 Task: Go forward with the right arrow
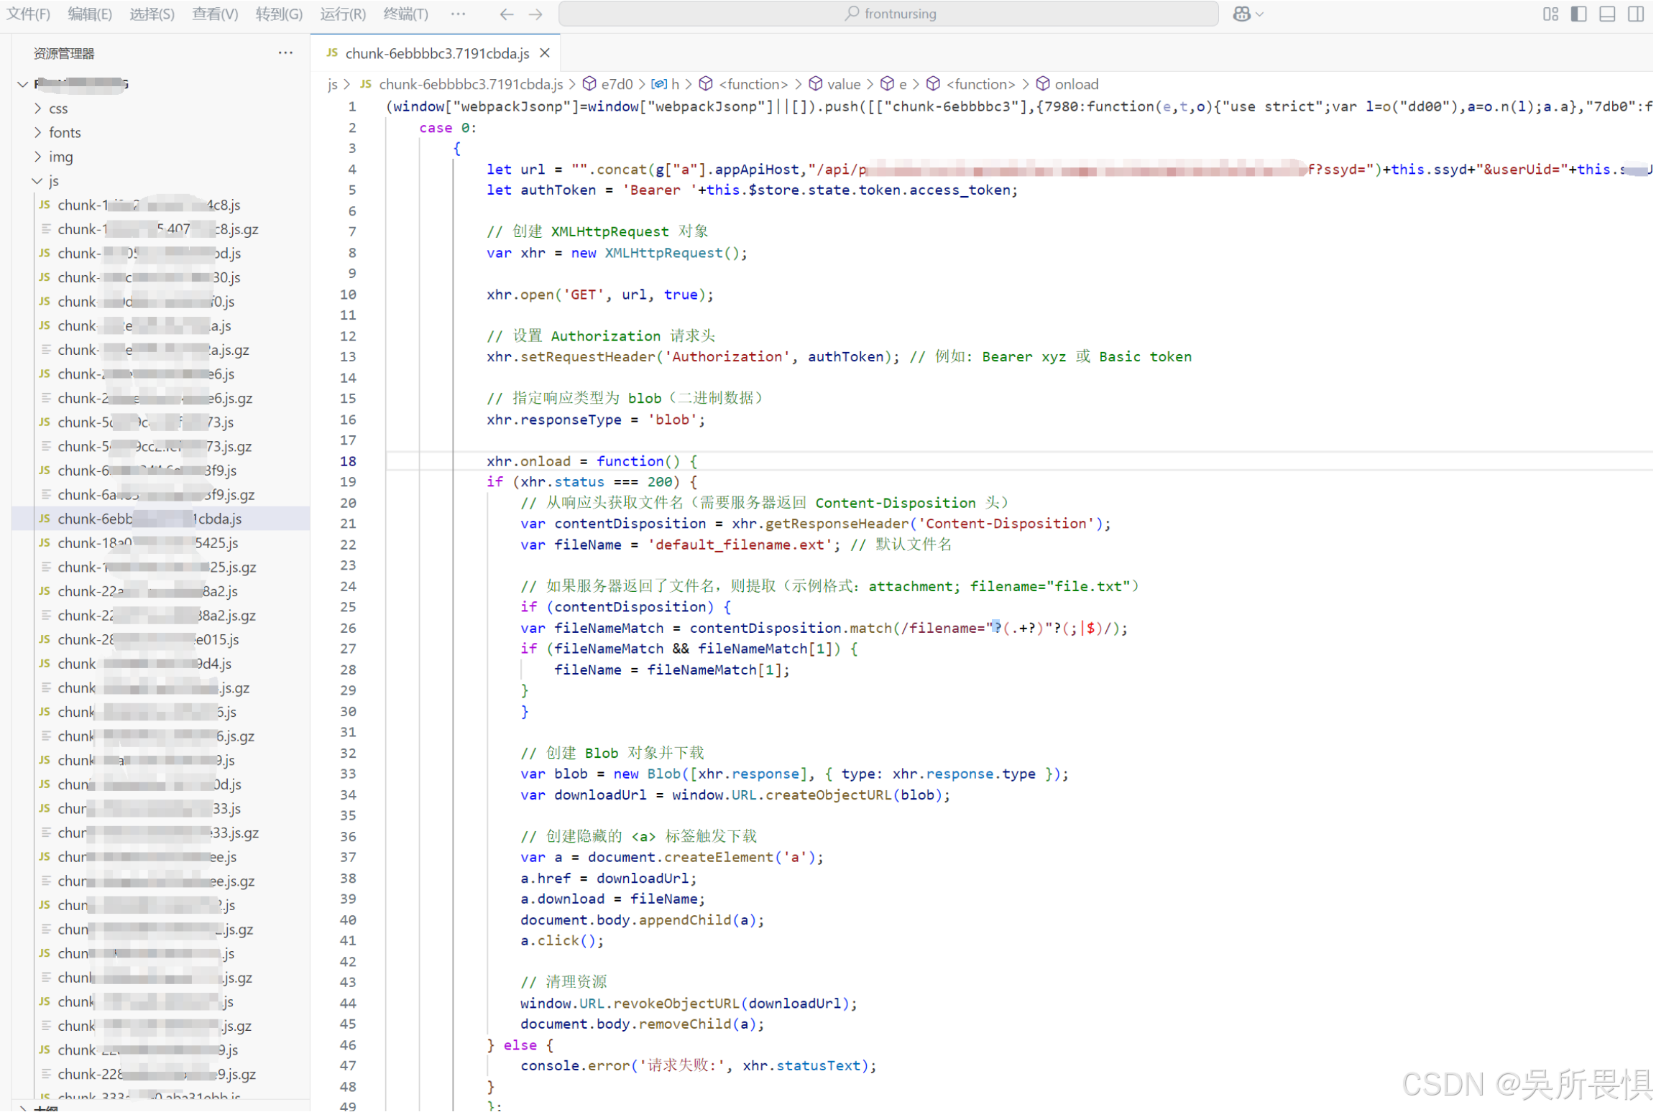[535, 14]
